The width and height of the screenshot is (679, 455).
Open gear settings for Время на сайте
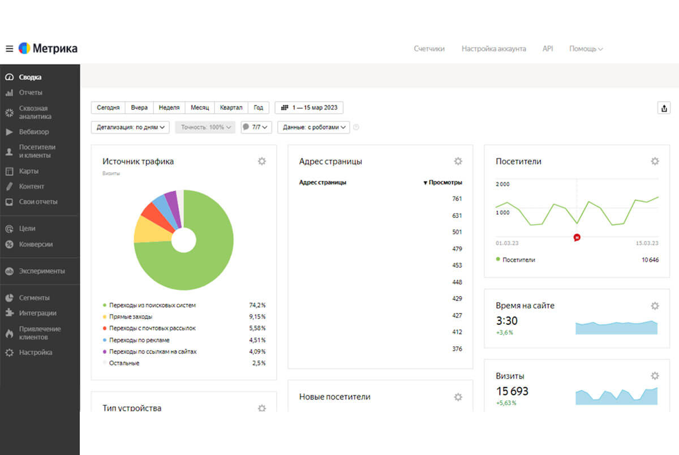(655, 306)
